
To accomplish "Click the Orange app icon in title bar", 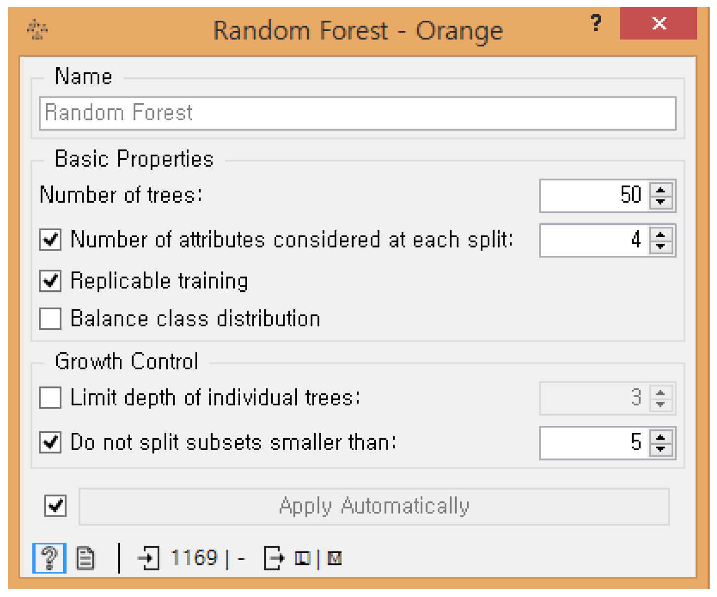I will tap(37, 30).
